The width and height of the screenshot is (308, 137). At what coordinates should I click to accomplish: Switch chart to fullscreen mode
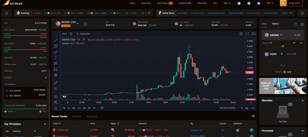click(x=247, y=34)
